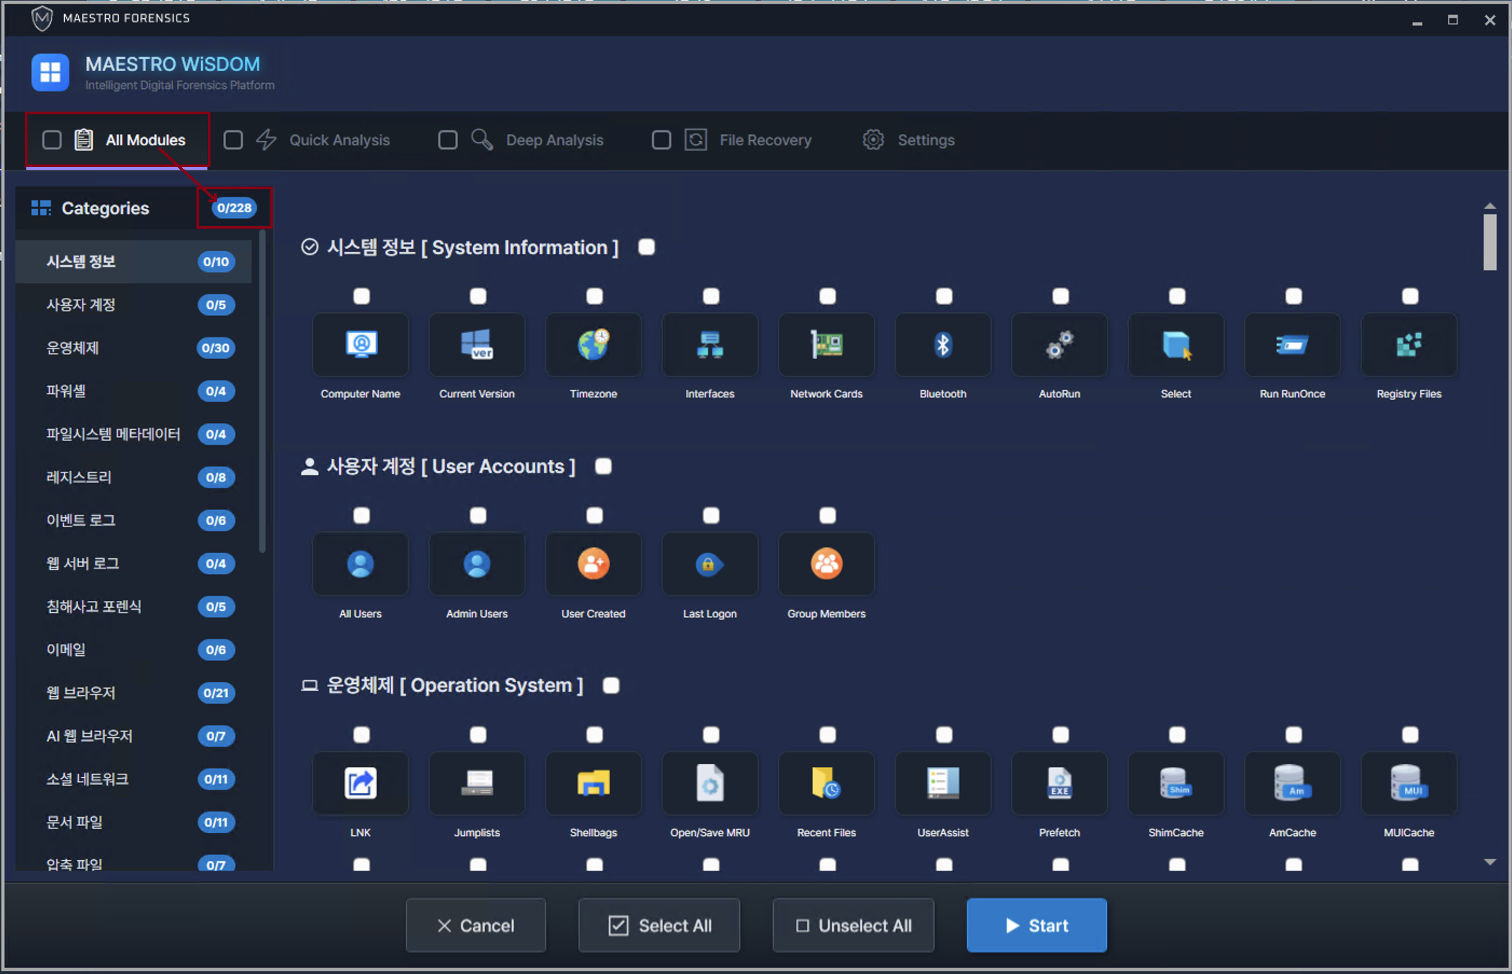The image size is (1512, 974).
Task: Select the Last Logon icon
Action: click(709, 564)
